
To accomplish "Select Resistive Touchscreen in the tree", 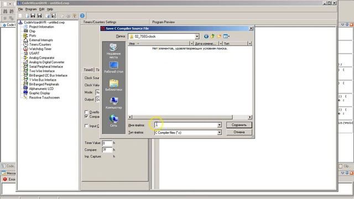I will click(44, 97).
